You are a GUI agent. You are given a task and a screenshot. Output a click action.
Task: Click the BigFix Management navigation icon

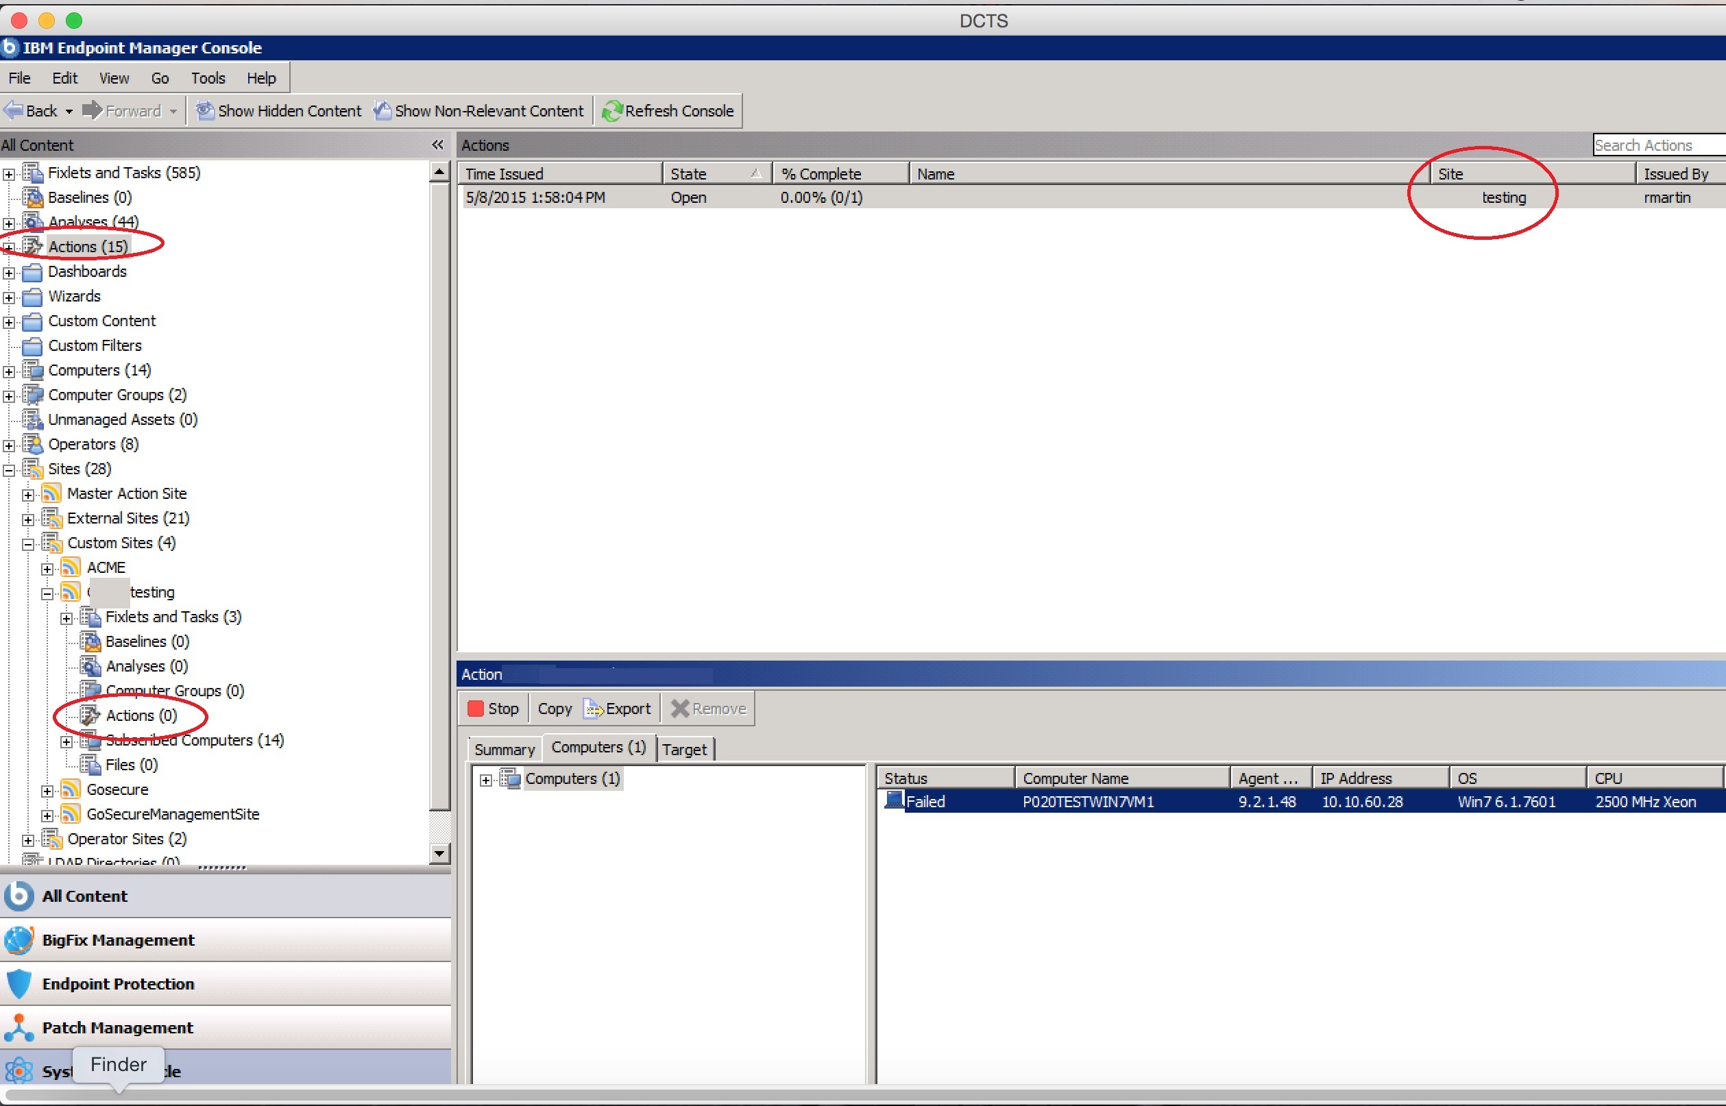pos(19,939)
